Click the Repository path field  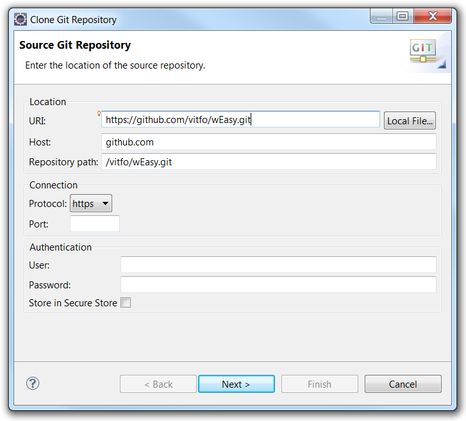point(269,161)
